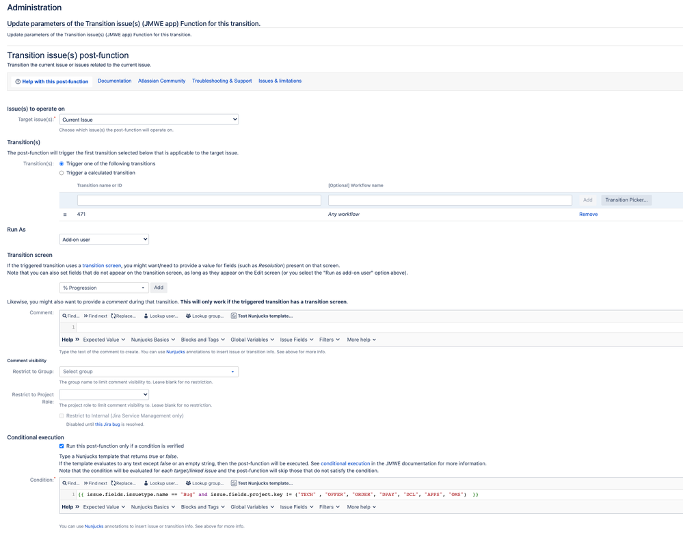
Task: Open More help menu in the Condition editor
Action: pyautogui.click(x=362, y=507)
